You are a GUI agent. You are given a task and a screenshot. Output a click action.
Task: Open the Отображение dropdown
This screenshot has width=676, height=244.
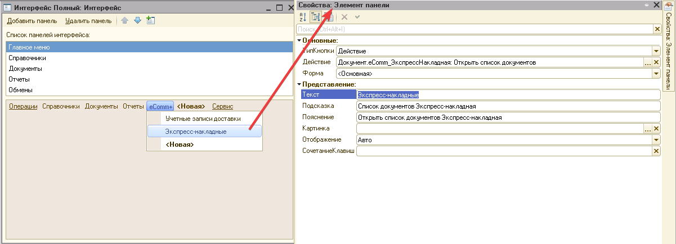(656, 139)
